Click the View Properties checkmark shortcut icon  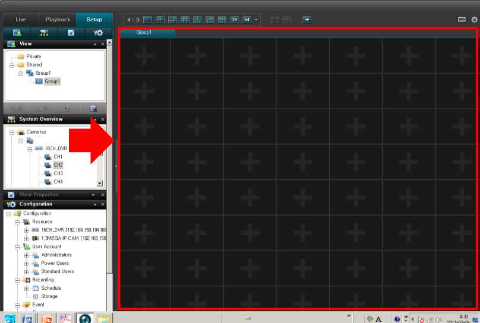pos(71,33)
